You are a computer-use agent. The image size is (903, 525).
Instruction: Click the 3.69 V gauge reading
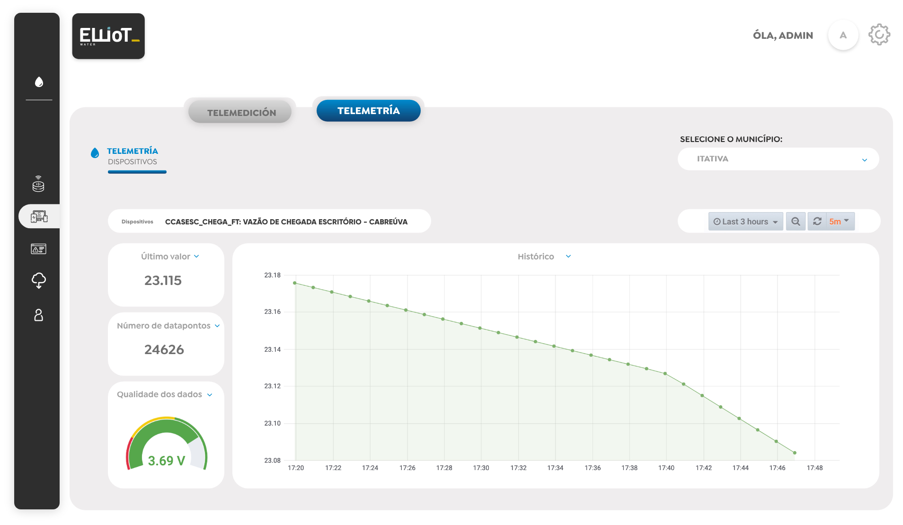click(166, 461)
